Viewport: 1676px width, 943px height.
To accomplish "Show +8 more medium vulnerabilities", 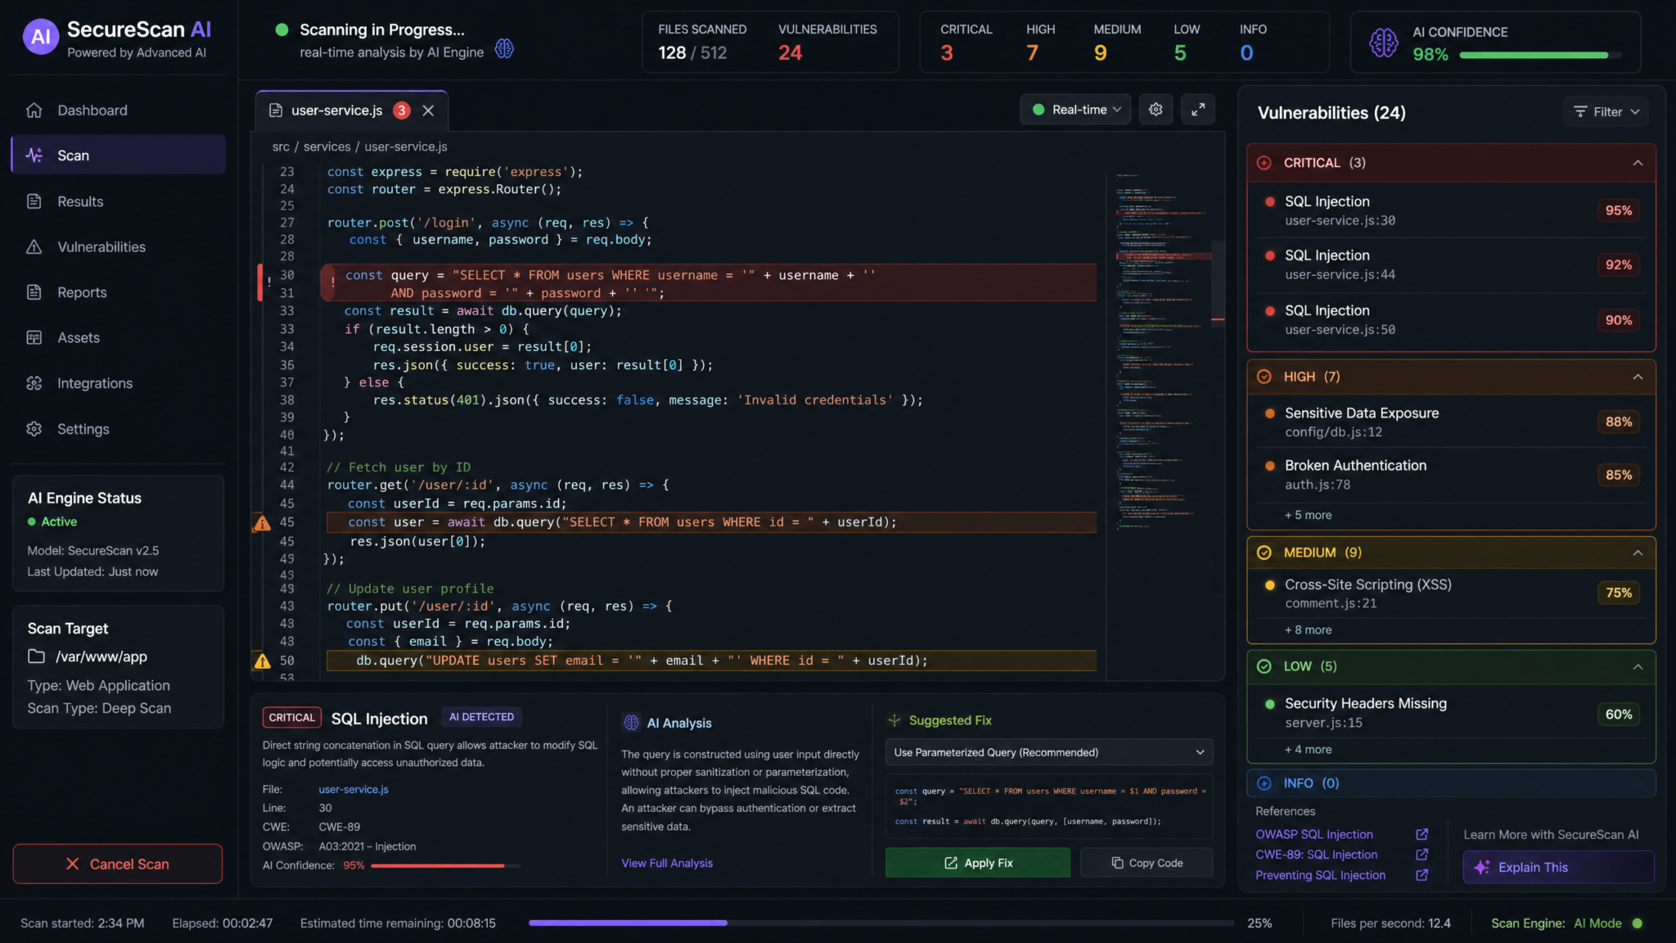I will (1308, 629).
